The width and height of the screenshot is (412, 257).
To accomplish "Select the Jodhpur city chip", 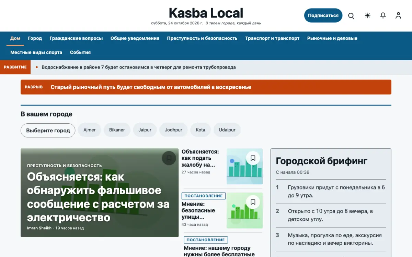I will tap(174, 130).
